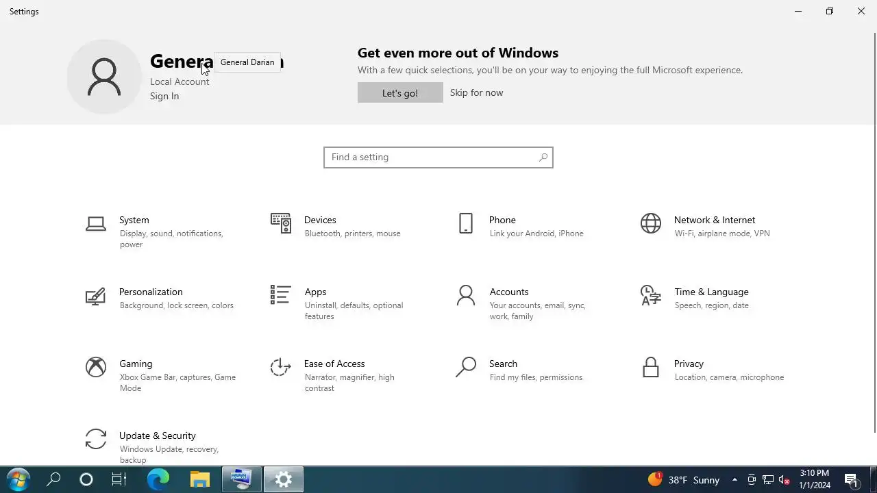877x493 pixels.
Task: Open the System settings monitor icon
Action: 96,224
